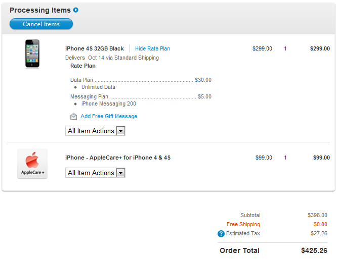Select the iPhone 4S 32GB Black title
The image size is (337, 260).
click(x=95, y=48)
